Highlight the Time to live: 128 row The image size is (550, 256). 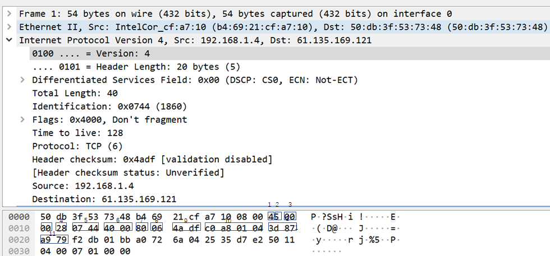pos(77,133)
